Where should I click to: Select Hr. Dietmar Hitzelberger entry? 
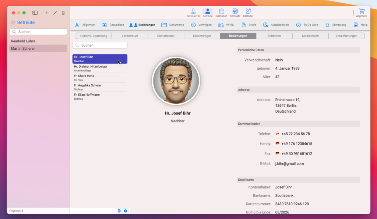pyautogui.click(x=100, y=68)
